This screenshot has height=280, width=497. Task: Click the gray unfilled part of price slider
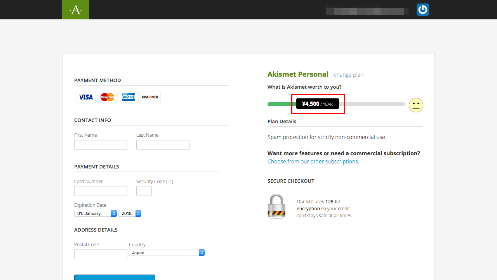point(372,104)
